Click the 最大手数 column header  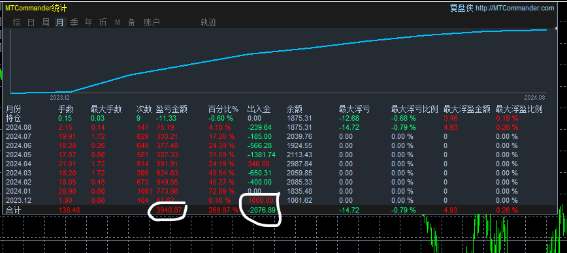[x=106, y=109]
